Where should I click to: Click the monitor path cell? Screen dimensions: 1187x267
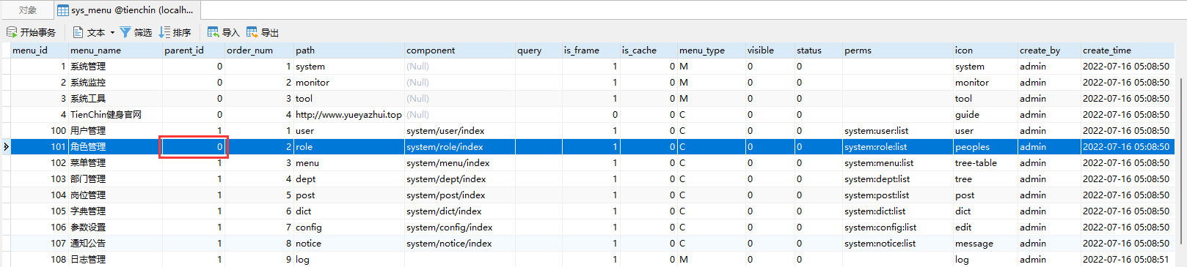[x=349, y=83]
